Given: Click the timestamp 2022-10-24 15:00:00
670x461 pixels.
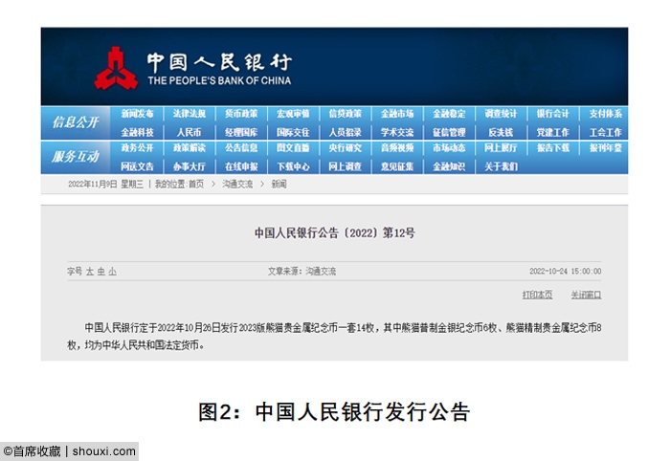Looking at the screenshot, I should tap(566, 272).
